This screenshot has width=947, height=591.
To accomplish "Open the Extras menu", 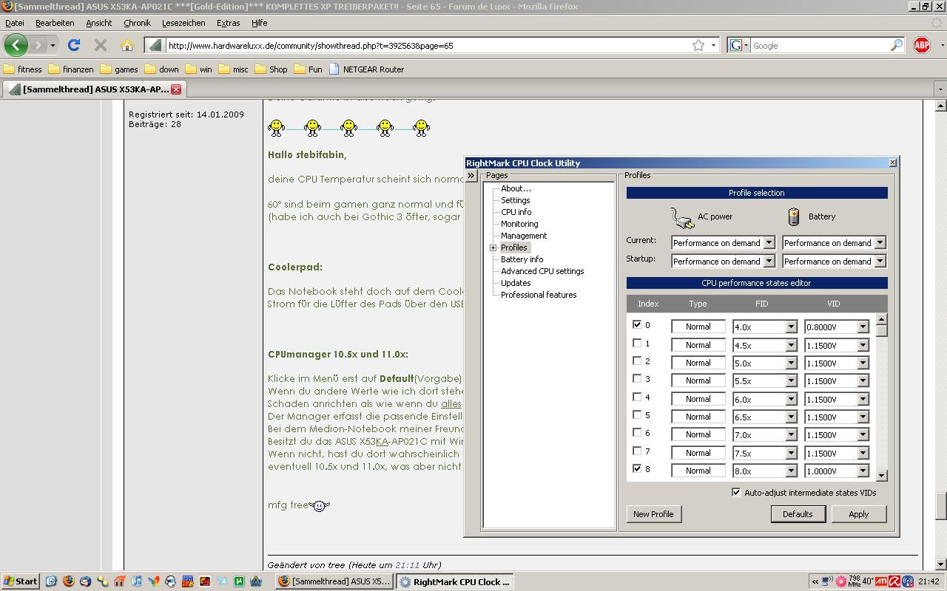I will pos(228,23).
